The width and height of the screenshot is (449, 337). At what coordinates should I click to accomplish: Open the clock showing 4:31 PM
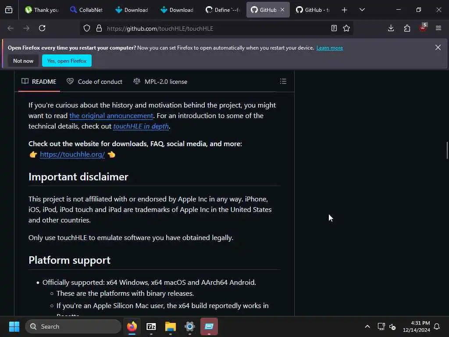tap(417, 326)
